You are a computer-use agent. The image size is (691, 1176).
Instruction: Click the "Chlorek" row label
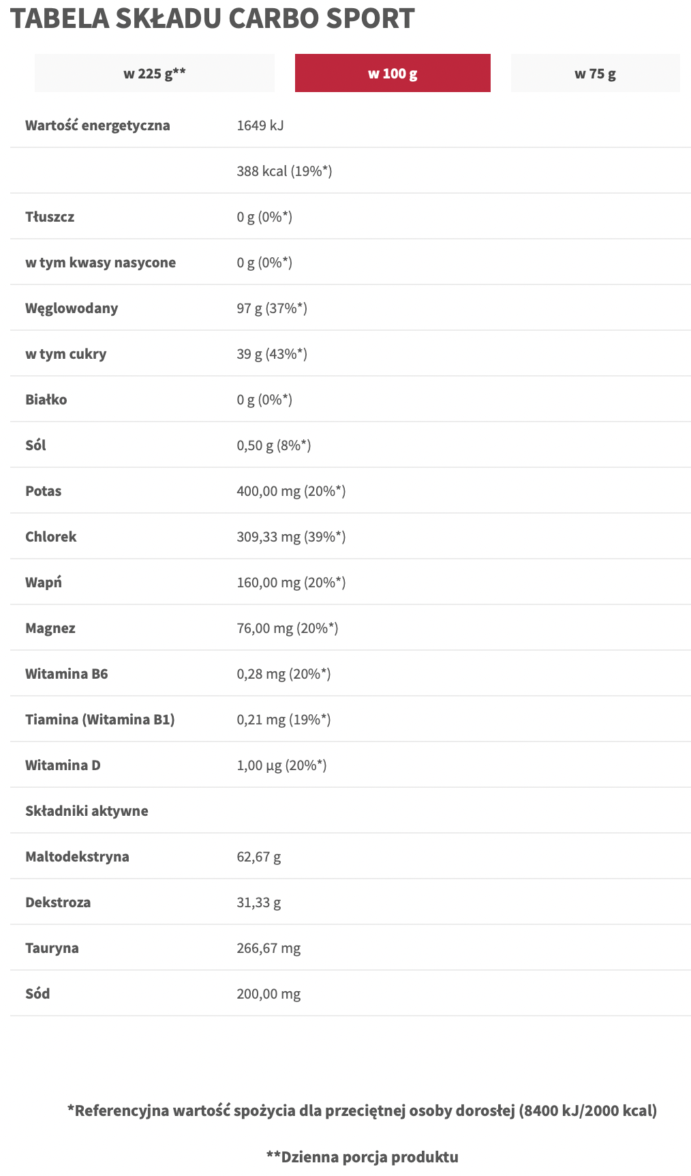click(51, 537)
